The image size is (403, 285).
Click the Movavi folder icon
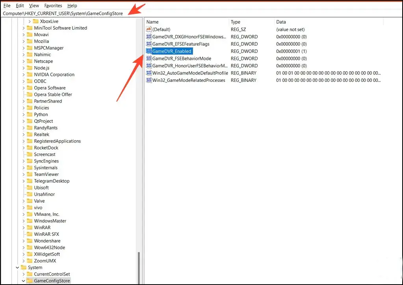(30, 34)
